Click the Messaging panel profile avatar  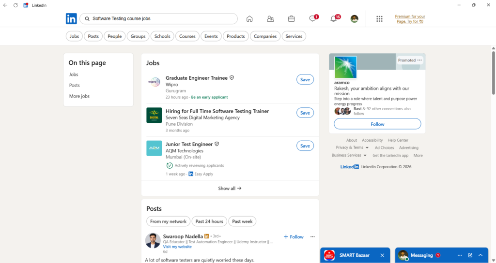pyautogui.click(x=403, y=255)
